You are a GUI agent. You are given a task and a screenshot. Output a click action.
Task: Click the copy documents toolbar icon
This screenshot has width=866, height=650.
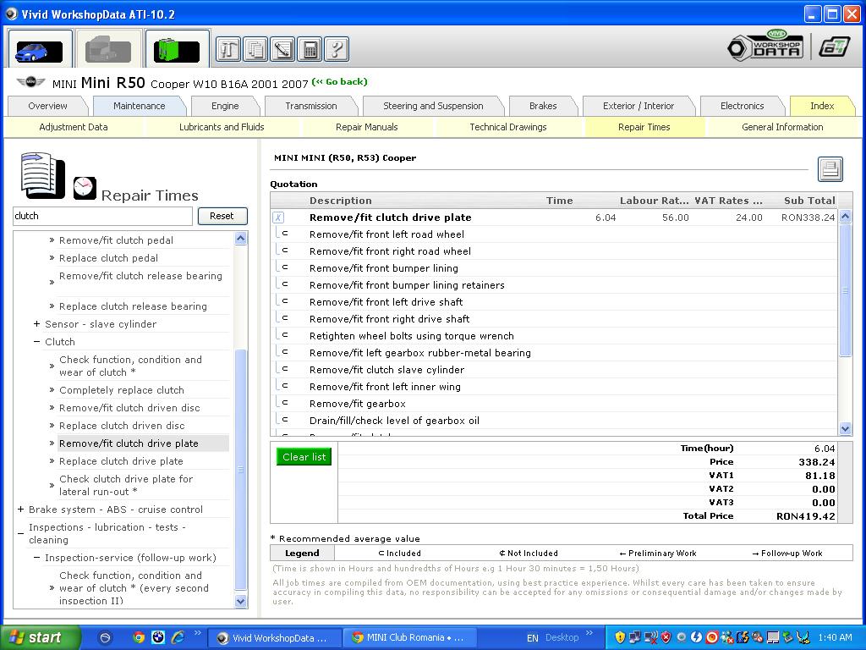point(255,49)
